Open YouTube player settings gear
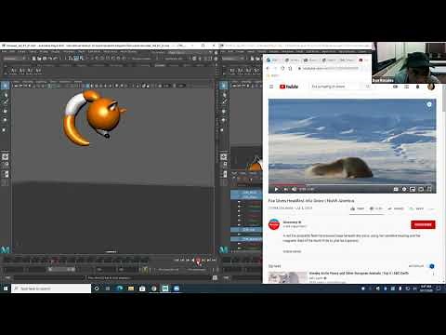446x335 pixels. [404, 189]
